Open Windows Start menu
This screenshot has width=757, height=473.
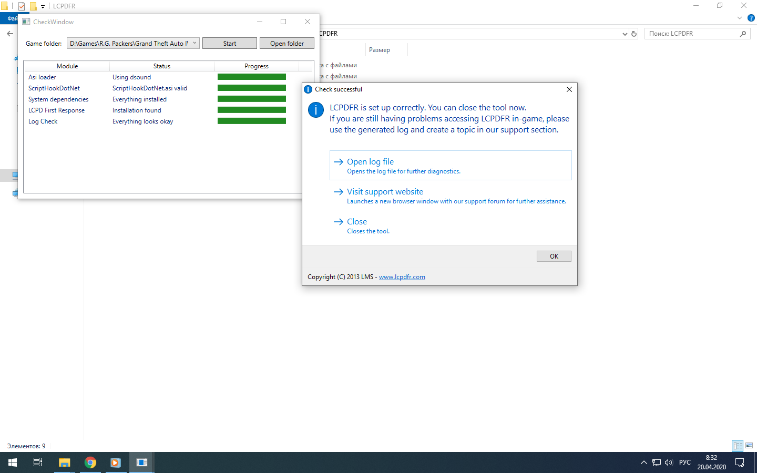coord(13,462)
